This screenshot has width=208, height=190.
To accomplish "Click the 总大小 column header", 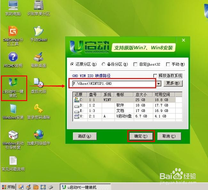I will coord(143,95).
